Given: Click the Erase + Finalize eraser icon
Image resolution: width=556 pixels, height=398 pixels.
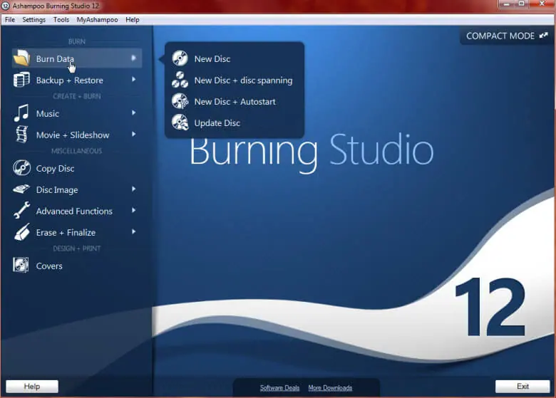Looking at the screenshot, I should pyautogui.click(x=22, y=232).
